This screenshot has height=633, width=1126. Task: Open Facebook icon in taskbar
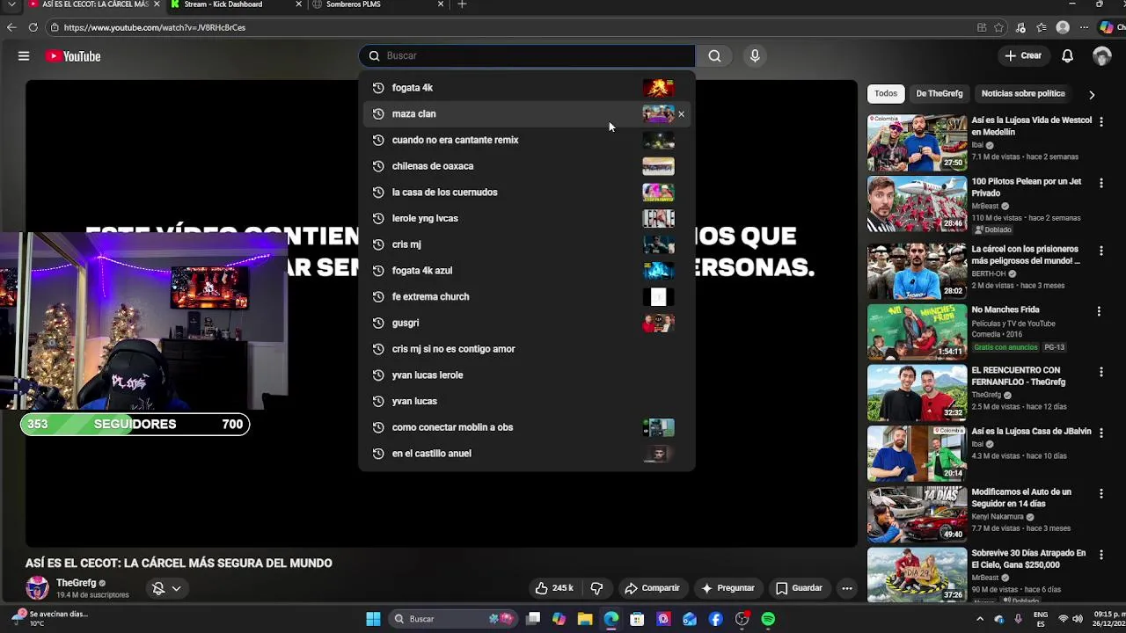[x=716, y=619]
